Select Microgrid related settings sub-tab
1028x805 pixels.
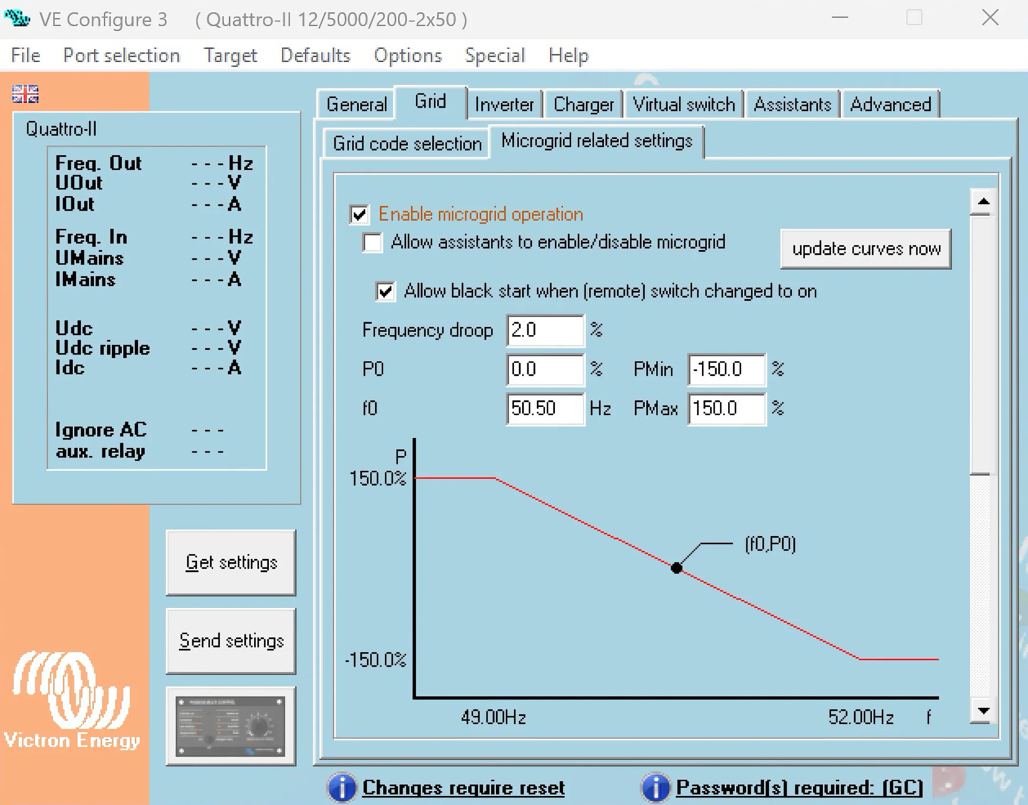tap(597, 141)
